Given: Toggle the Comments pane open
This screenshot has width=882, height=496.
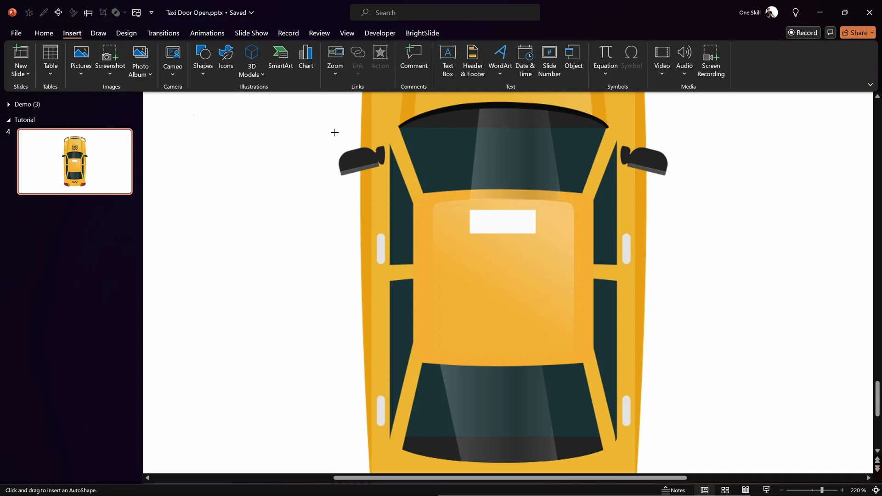Looking at the screenshot, I should coord(831,32).
